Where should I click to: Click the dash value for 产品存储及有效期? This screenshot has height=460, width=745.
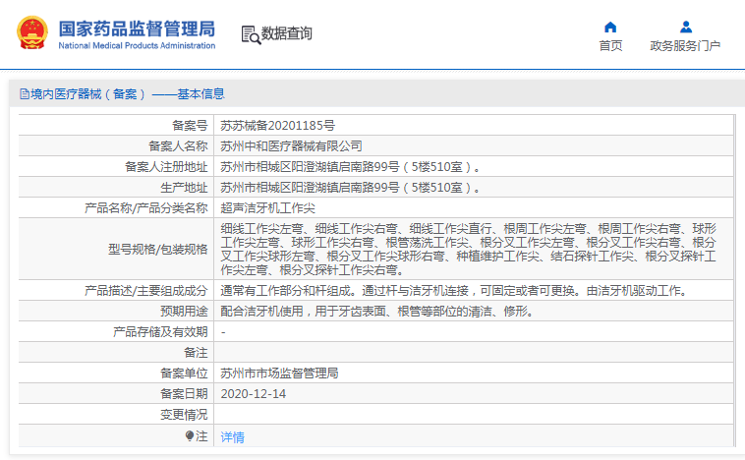[223, 332]
